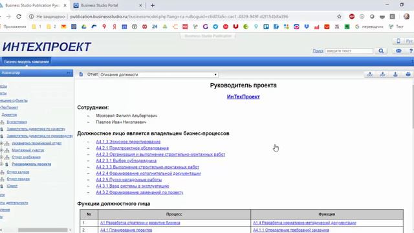Open the Отчет dropdown Описание должности

(x=158, y=74)
